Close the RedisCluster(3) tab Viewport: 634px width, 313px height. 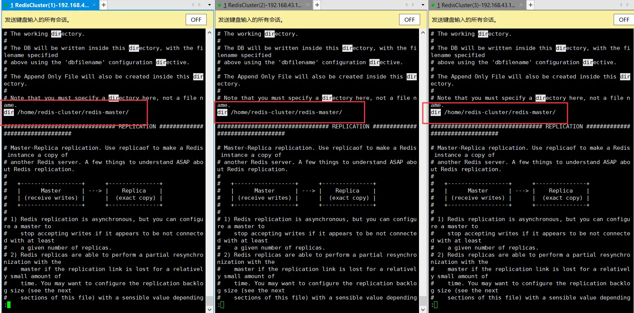(x=521, y=5)
